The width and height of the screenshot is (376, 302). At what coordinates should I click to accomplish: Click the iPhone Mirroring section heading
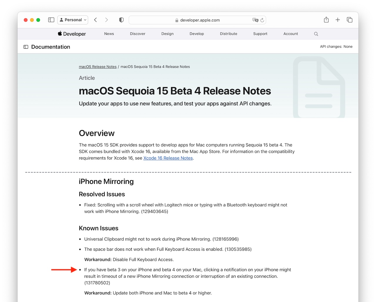[x=106, y=182]
